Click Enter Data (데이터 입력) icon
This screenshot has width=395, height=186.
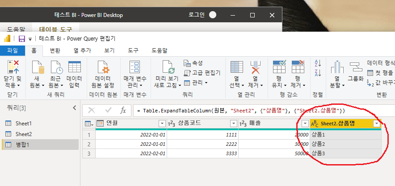tap(74, 68)
